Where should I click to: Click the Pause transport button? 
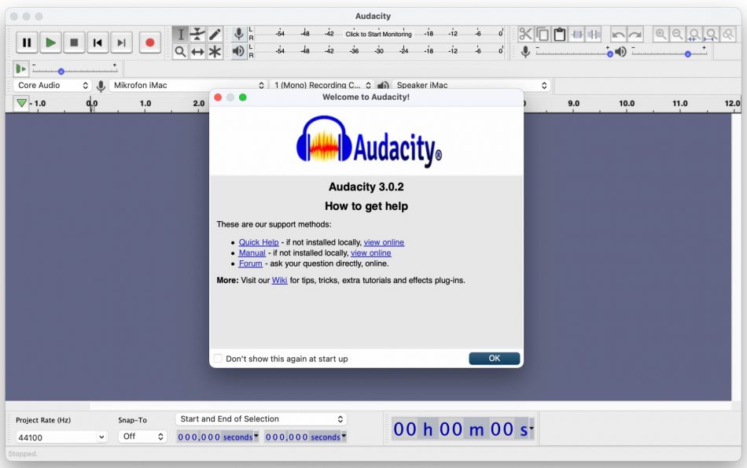[x=28, y=43]
